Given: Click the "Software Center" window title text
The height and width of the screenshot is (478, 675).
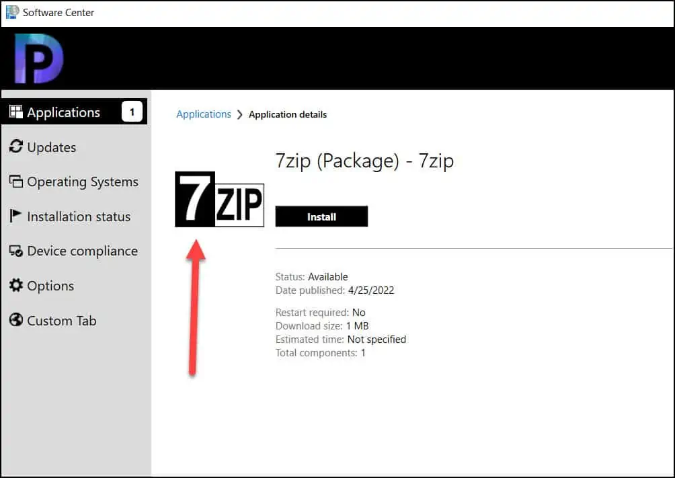Looking at the screenshot, I should 58,13.
